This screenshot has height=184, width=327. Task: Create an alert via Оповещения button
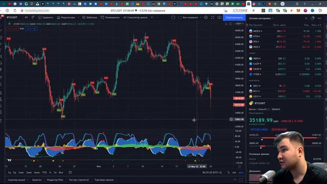pos(110,17)
